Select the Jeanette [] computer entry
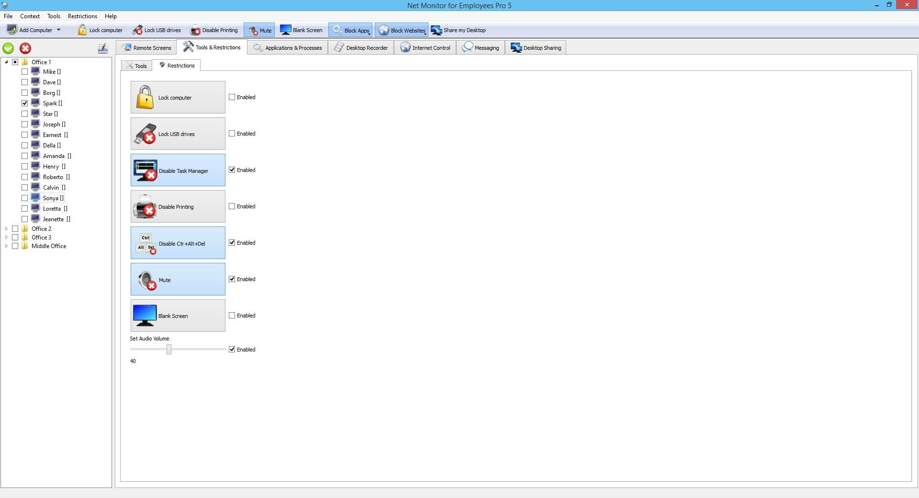This screenshot has width=919, height=498. click(x=56, y=219)
